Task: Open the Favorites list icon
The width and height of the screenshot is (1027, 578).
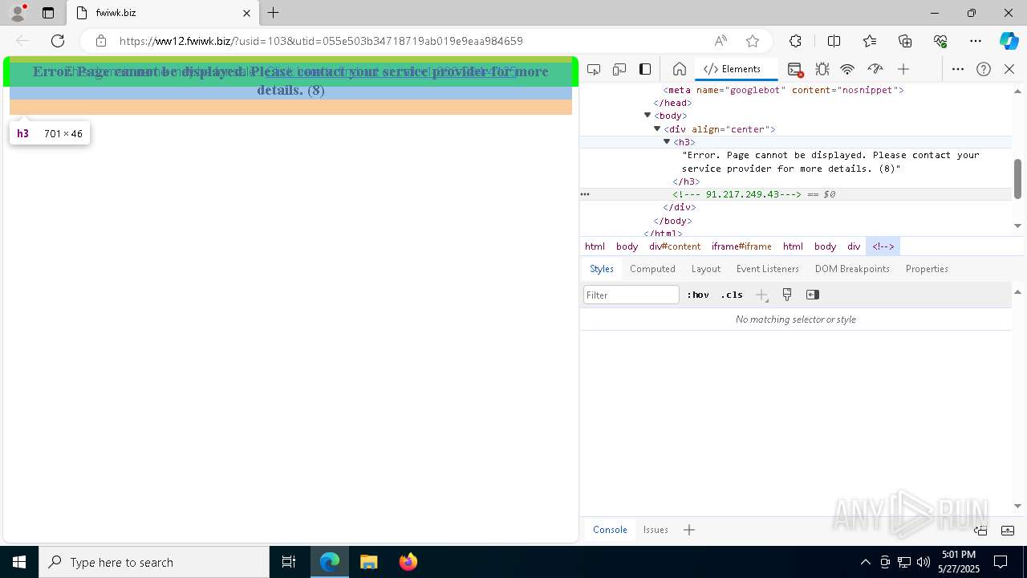Action: pyautogui.click(x=870, y=41)
